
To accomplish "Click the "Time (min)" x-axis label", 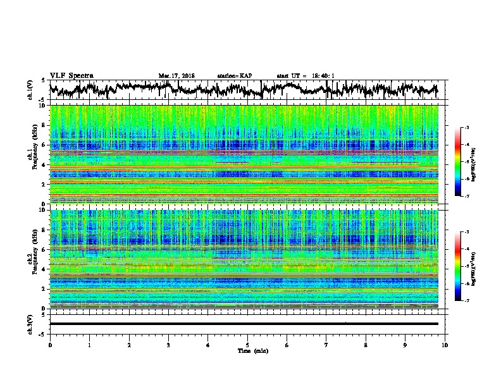I will tap(253, 351).
